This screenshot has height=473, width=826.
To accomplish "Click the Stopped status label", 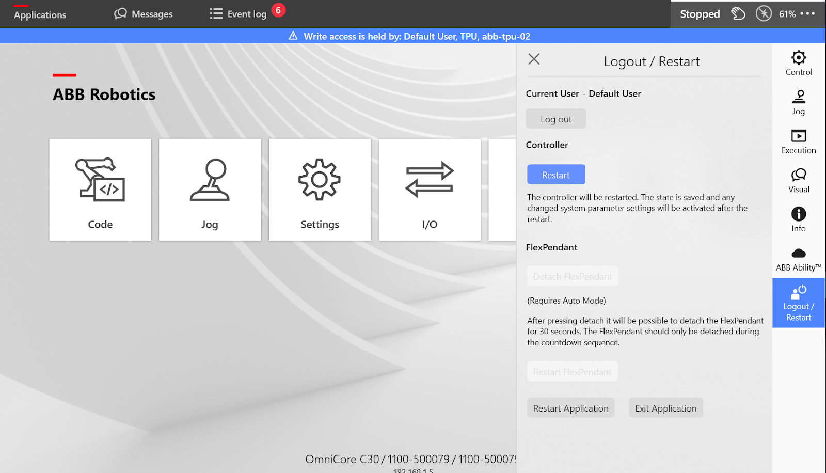I will 700,14.
